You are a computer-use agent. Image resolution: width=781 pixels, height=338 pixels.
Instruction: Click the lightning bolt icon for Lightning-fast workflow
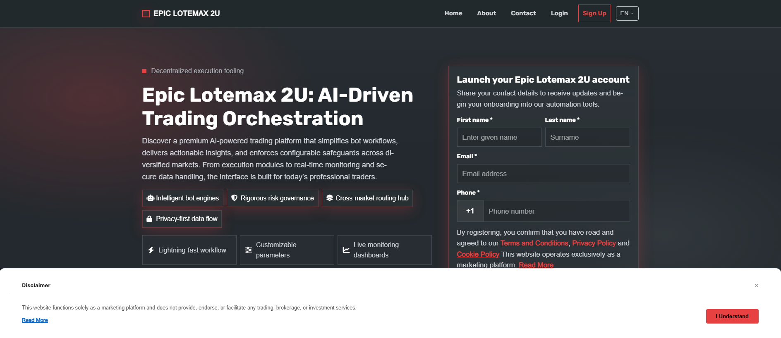tap(151, 250)
